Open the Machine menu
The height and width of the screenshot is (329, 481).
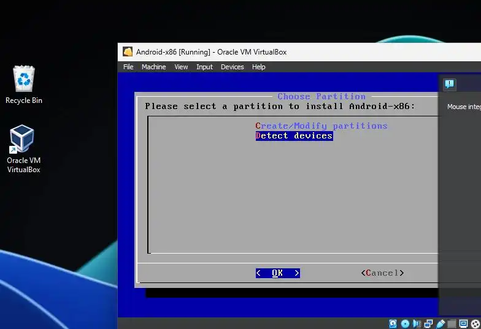click(153, 67)
